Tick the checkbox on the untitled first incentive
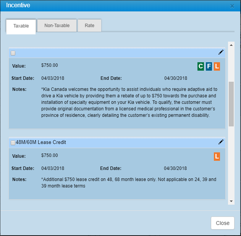 13,53
